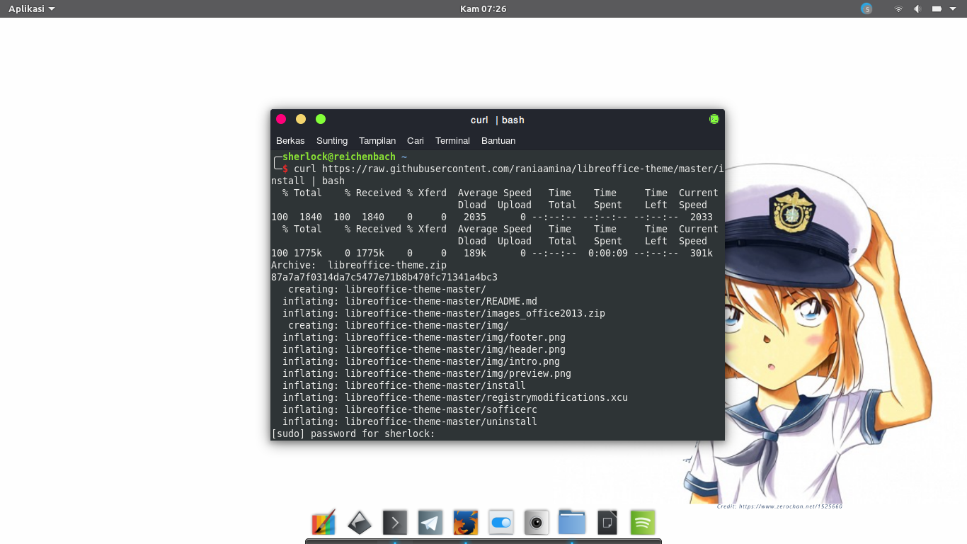Click the hash line starting '87a7a7f0314da7c'
The height and width of the screenshot is (544, 967).
tap(384, 277)
